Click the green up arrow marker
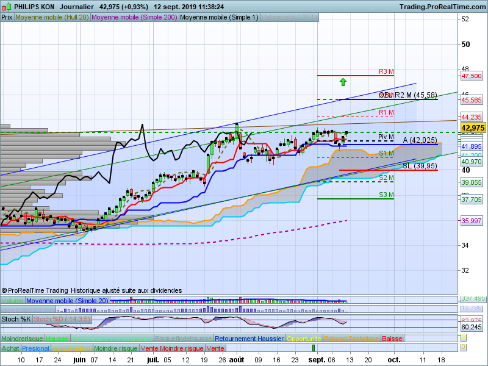Screen dimensions: 488x366 [343, 82]
